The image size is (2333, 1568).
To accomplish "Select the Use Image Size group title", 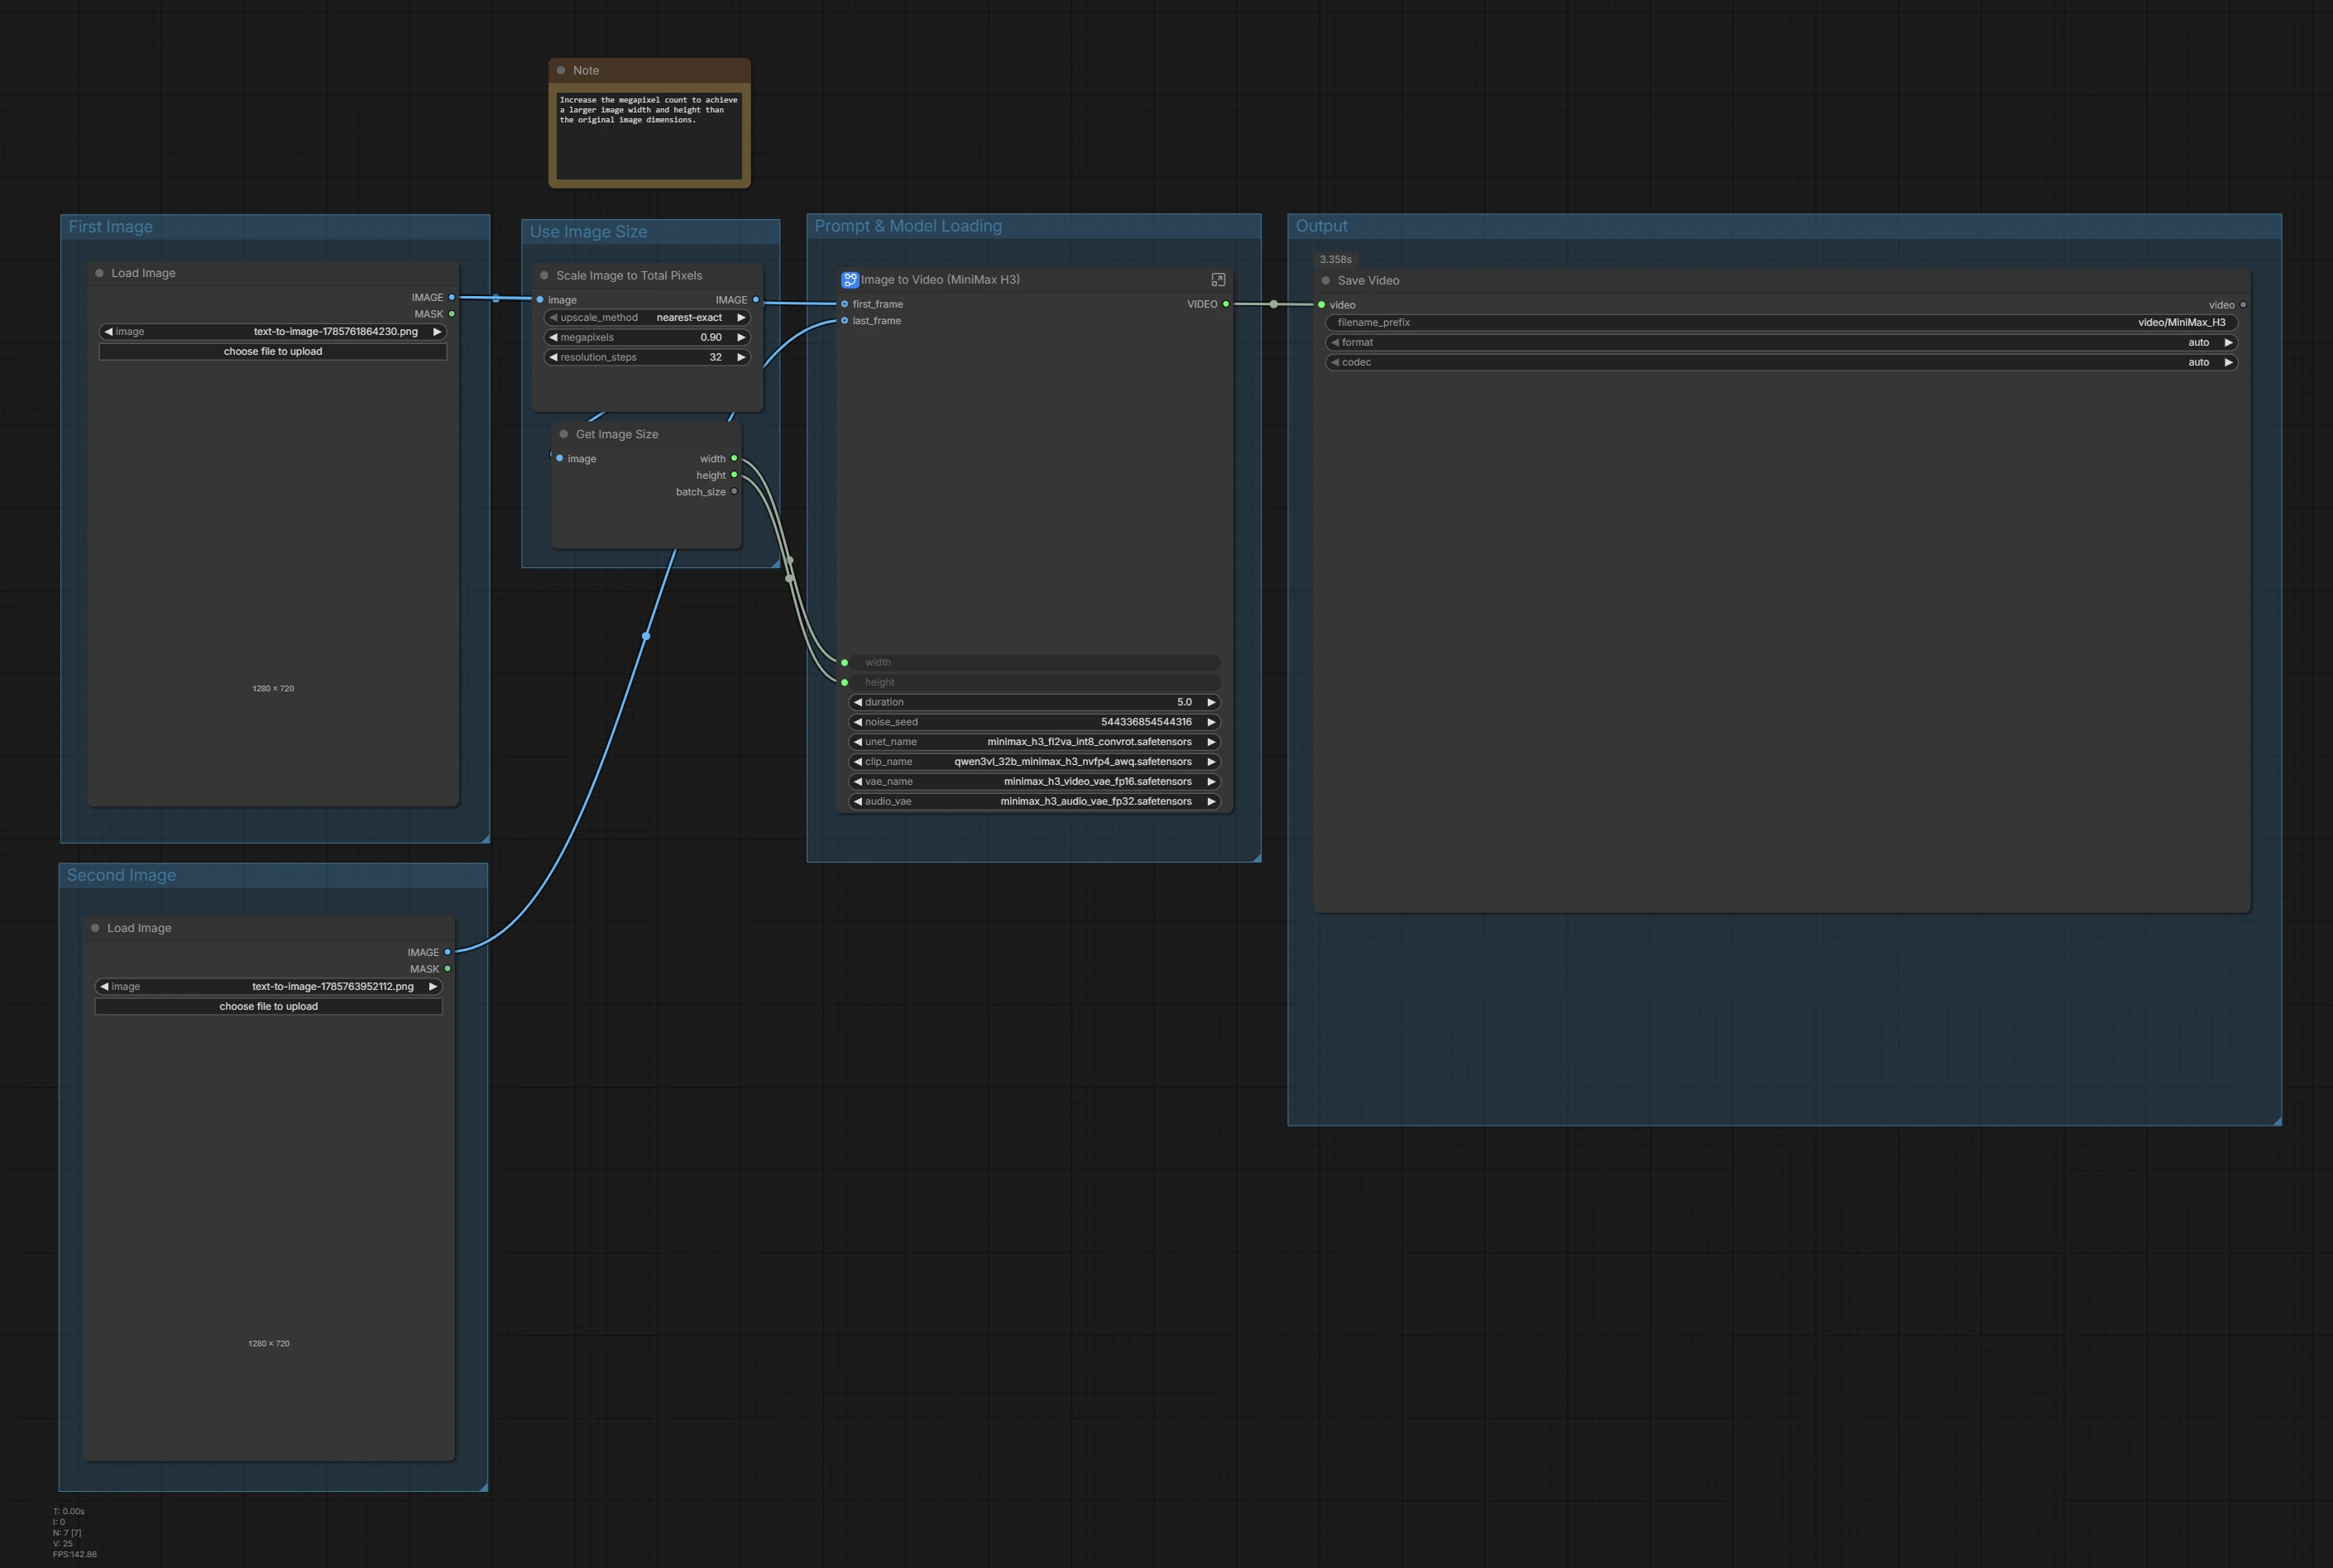I will click(x=588, y=232).
